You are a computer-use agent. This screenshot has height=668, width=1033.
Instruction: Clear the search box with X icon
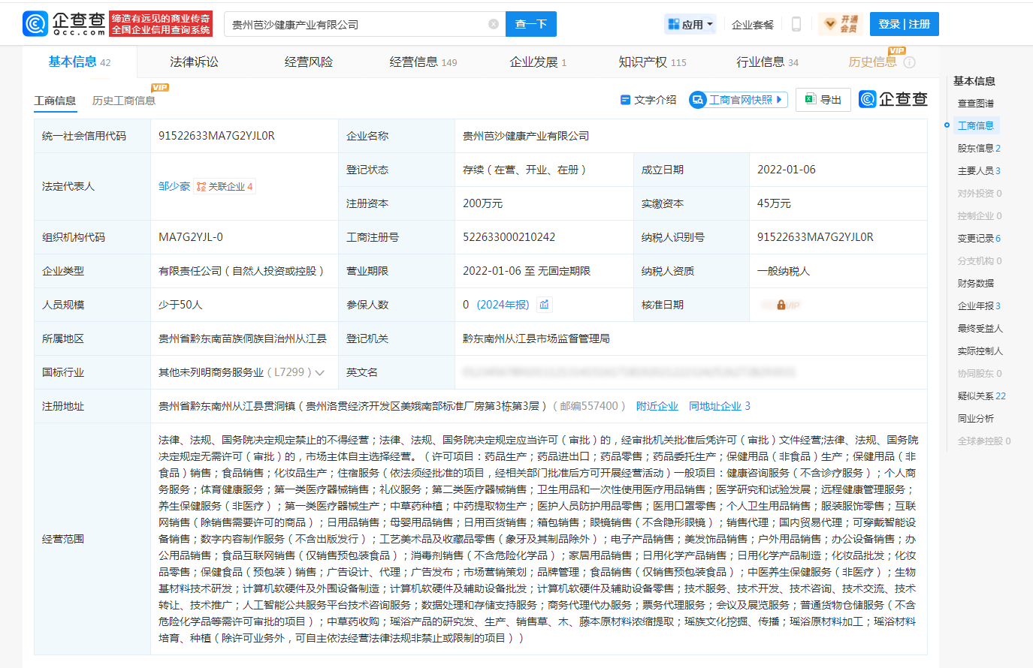(494, 24)
